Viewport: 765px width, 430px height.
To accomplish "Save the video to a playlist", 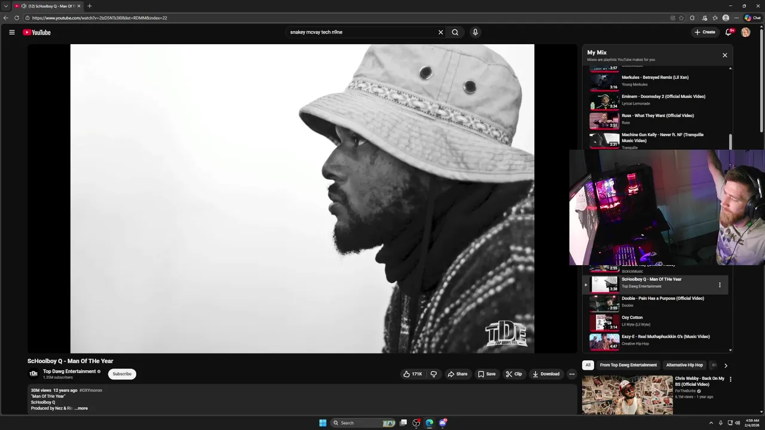I will click(486, 374).
